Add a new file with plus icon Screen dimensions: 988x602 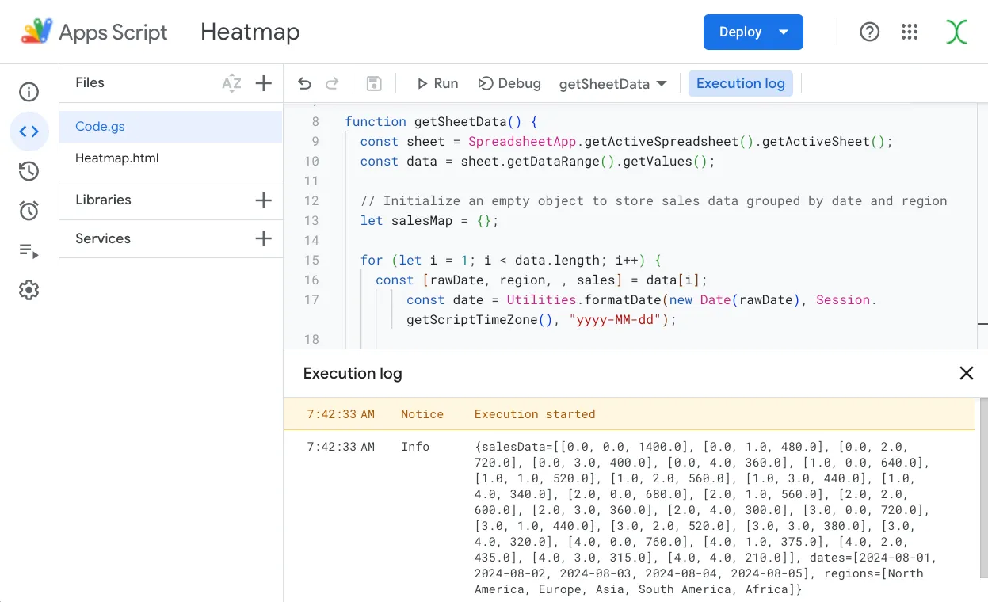264,83
